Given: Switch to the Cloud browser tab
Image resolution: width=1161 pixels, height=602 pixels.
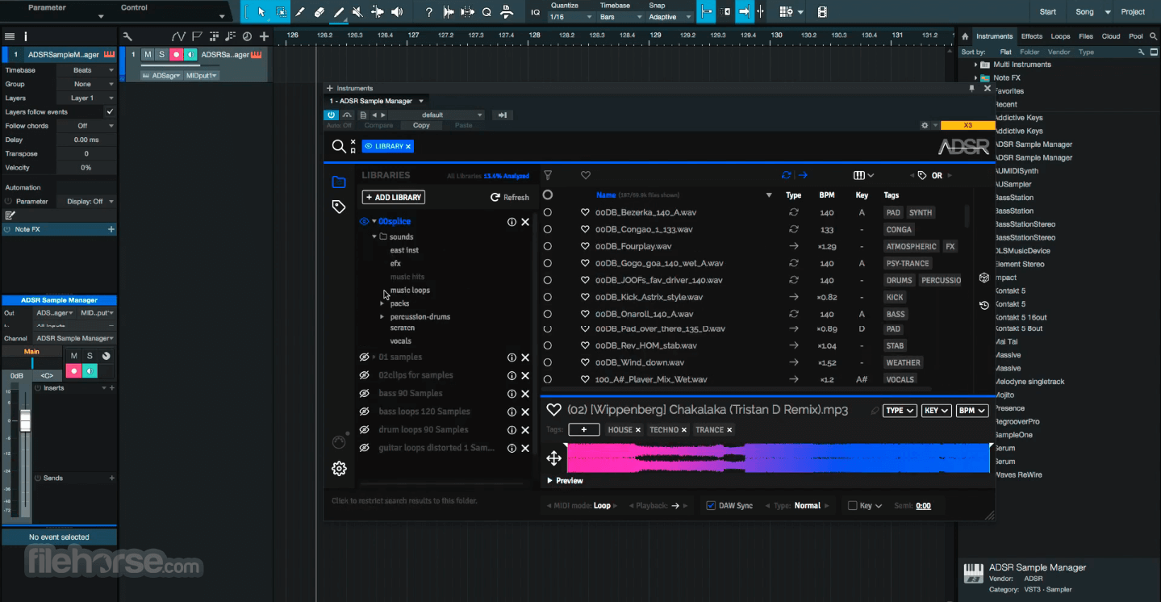Looking at the screenshot, I should point(1111,36).
